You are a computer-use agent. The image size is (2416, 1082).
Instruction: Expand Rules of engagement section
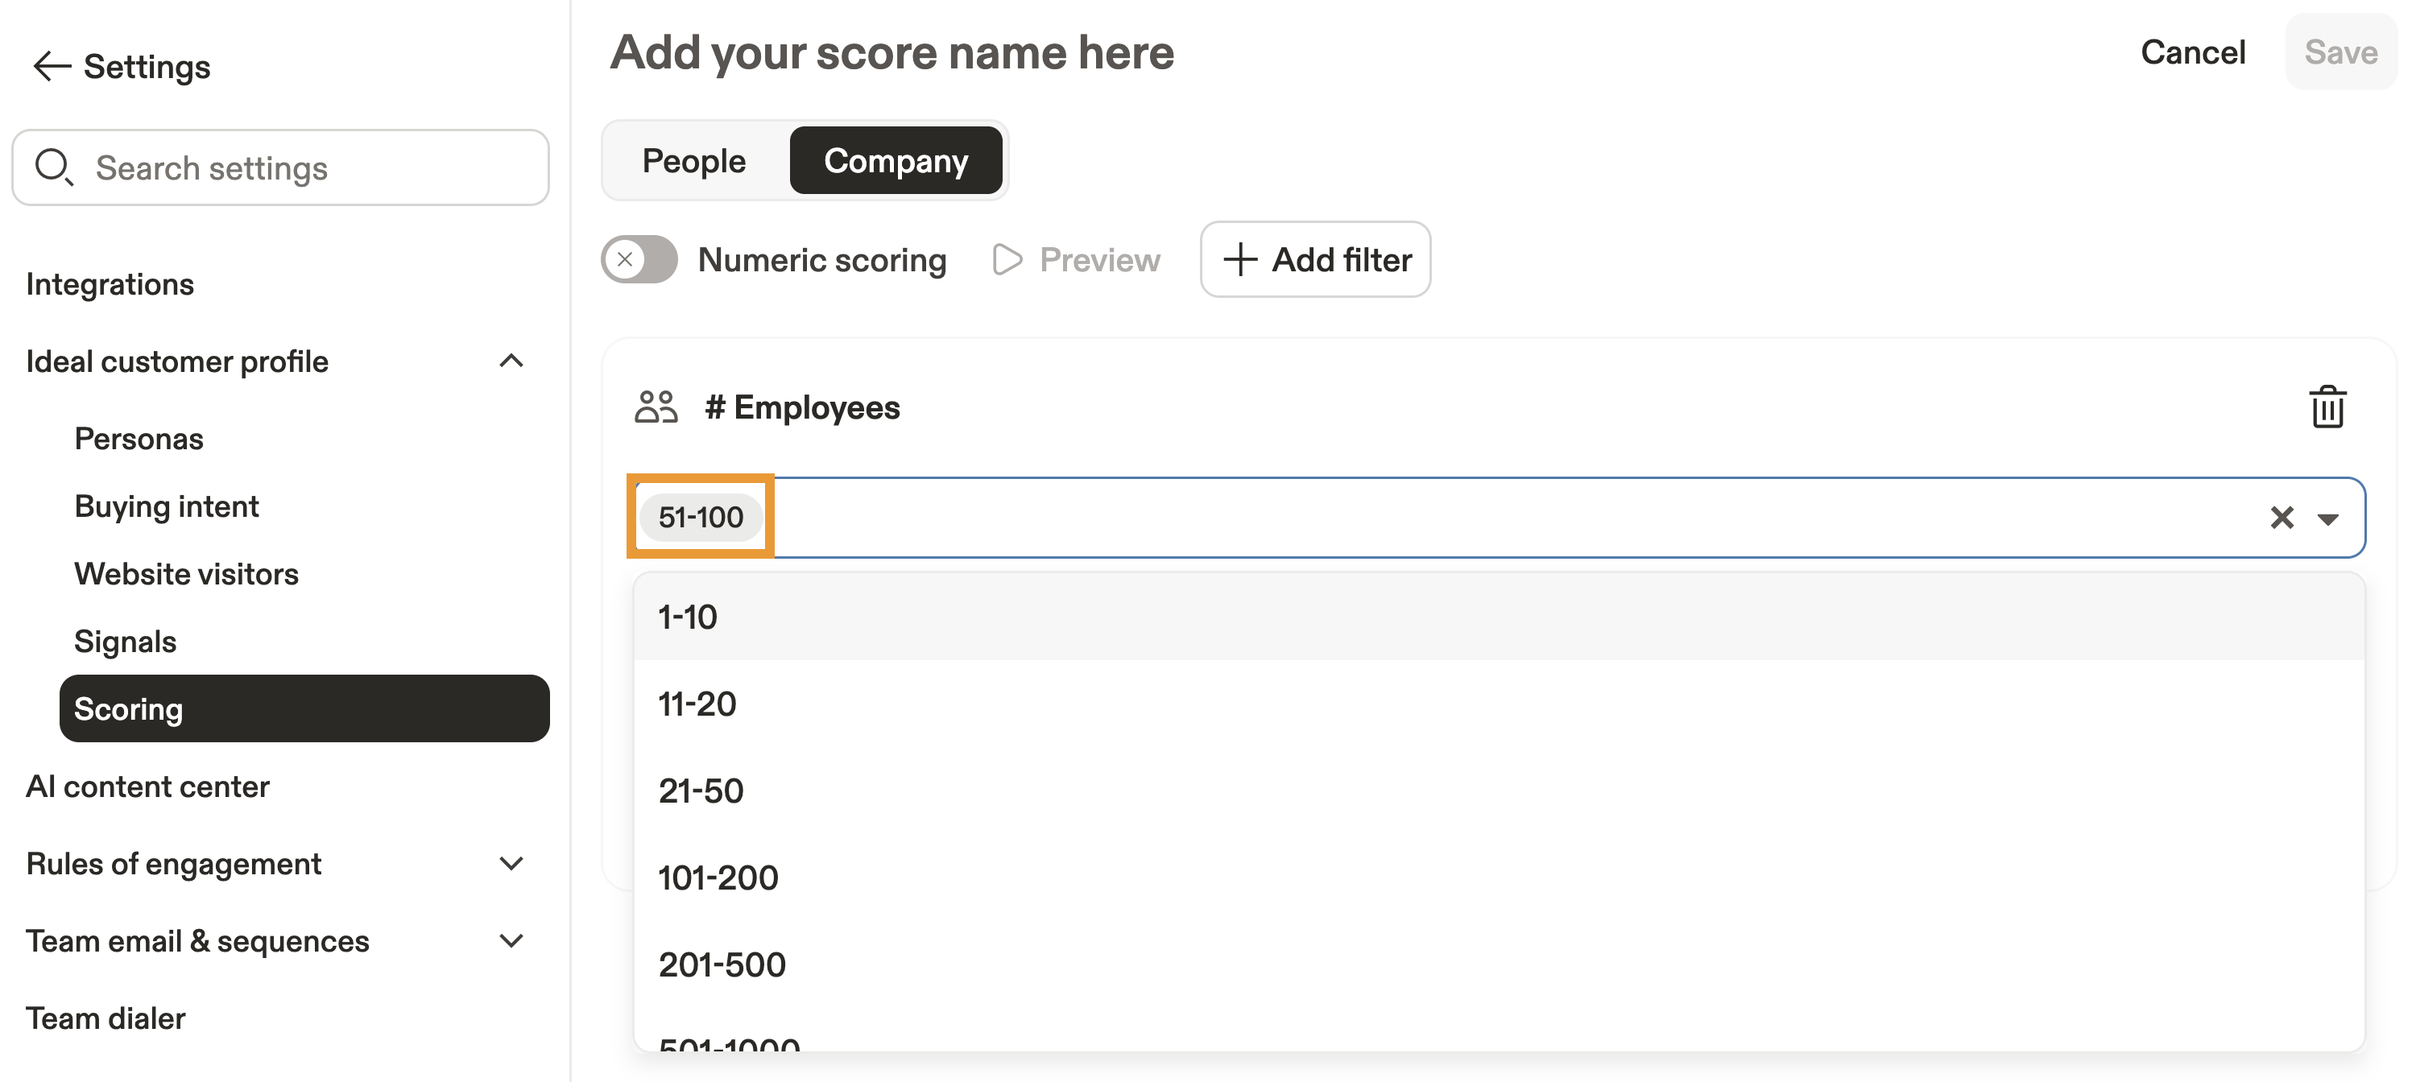[511, 864]
